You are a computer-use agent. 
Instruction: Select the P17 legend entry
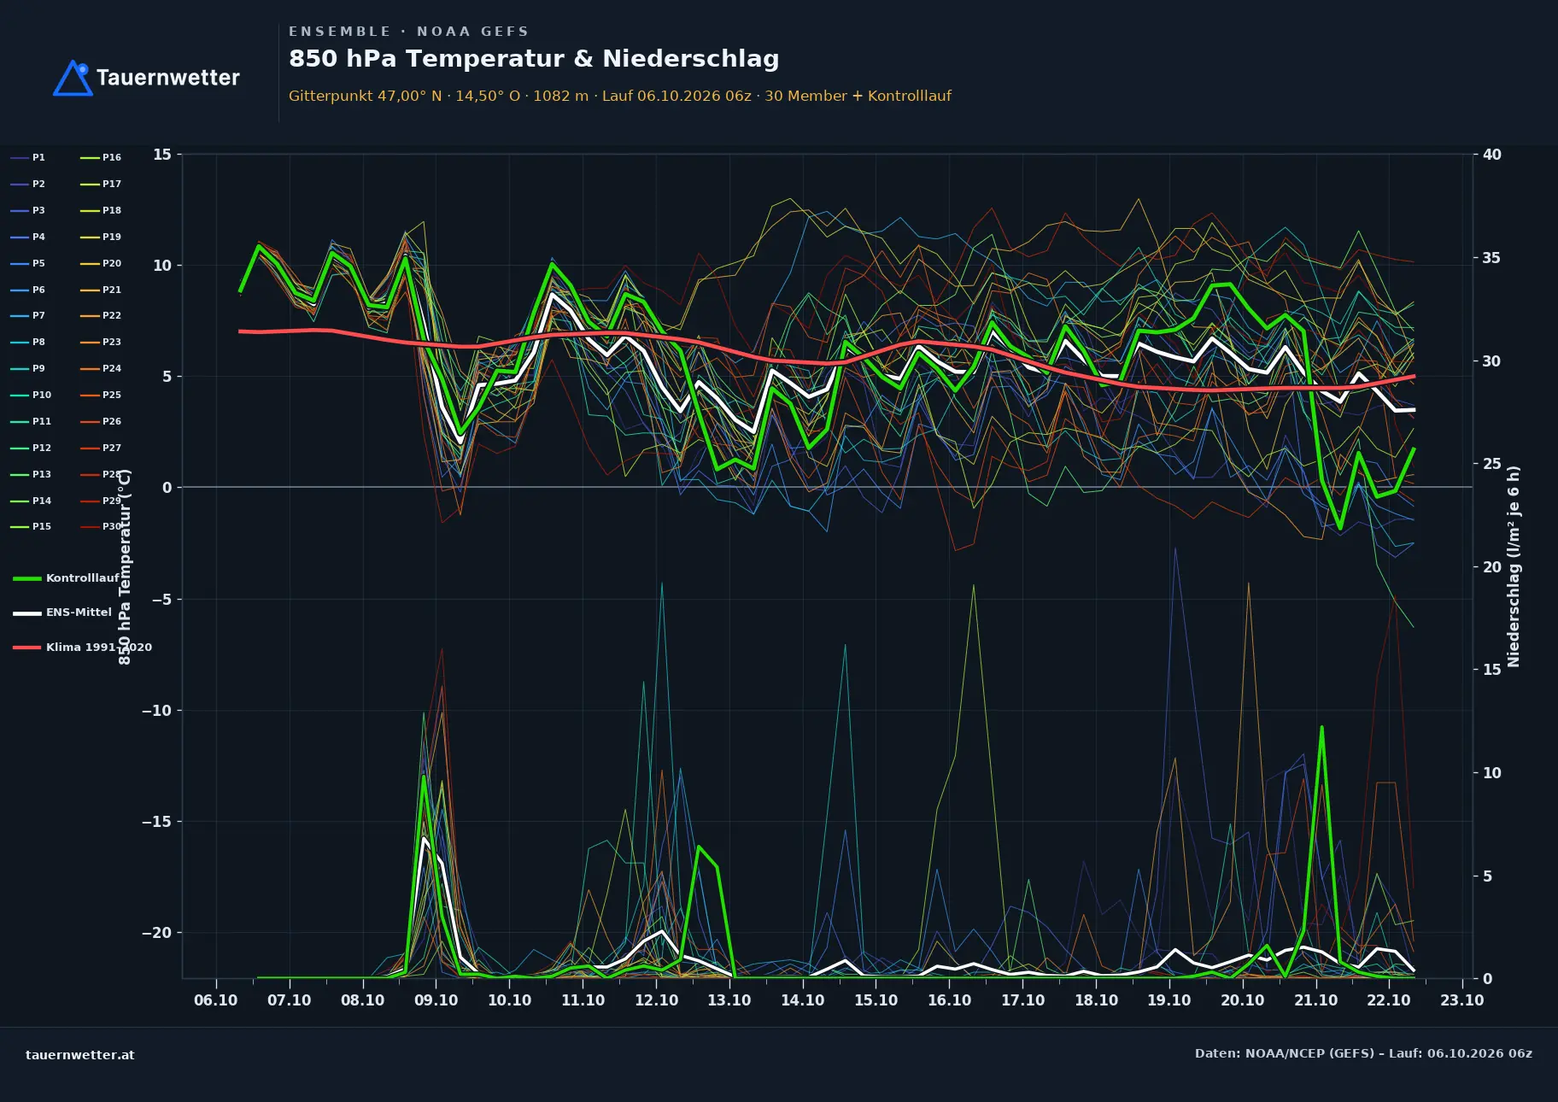pyautogui.click(x=101, y=184)
